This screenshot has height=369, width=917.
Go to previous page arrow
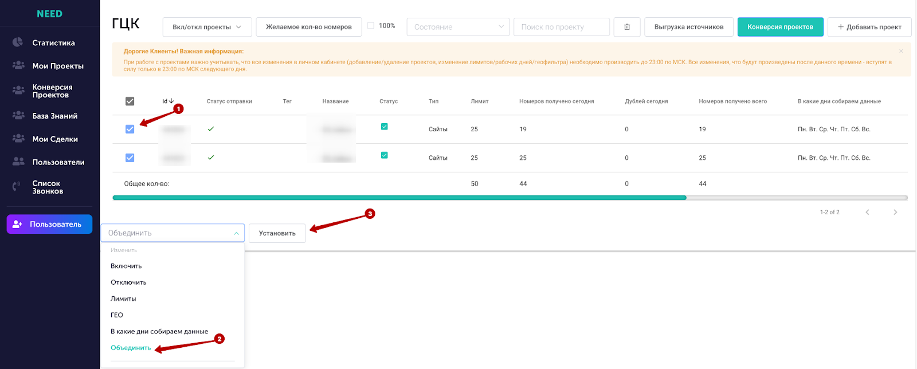(867, 212)
